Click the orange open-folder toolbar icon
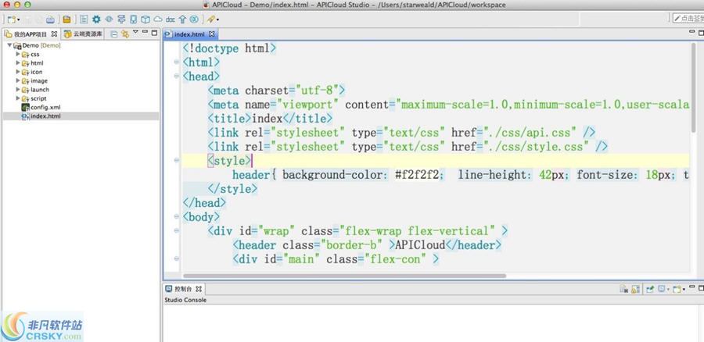Viewport: 704px width, 342px height. [66, 20]
